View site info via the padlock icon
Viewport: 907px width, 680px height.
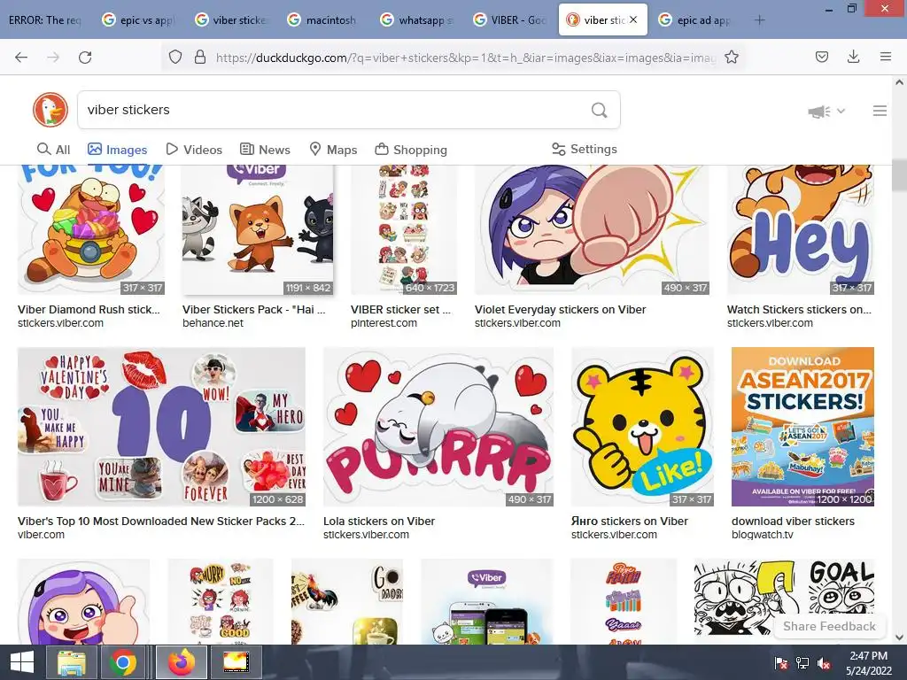(200, 57)
